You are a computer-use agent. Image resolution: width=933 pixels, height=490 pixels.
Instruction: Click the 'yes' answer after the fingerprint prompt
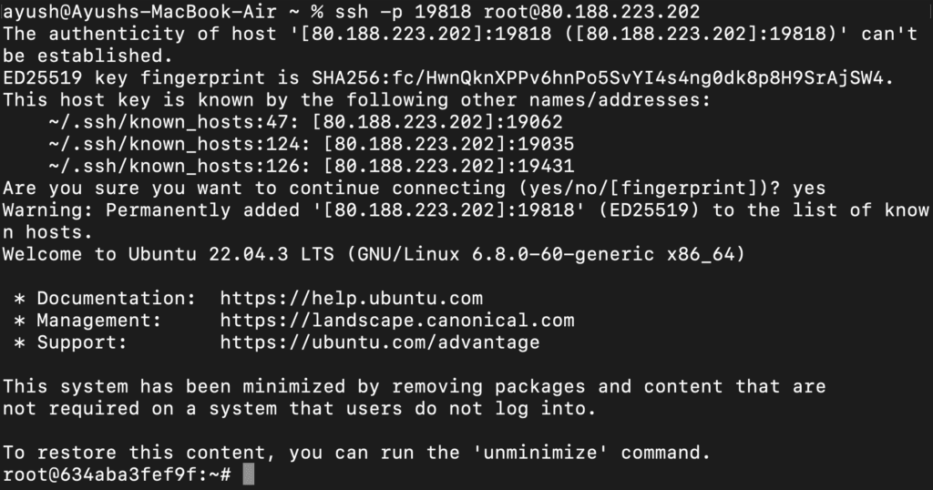(x=809, y=189)
